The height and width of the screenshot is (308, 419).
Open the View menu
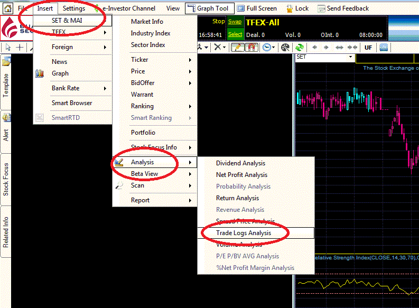173,8
